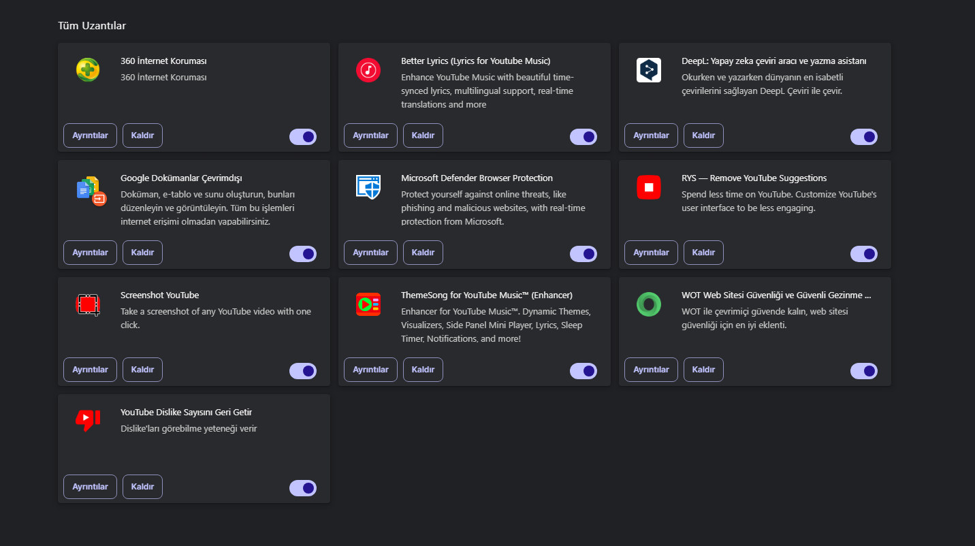This screenshot has width=975, height=546.
Task: Click the "Enhance YouTube Music with beautiful" description
Action: click(488, 91)
